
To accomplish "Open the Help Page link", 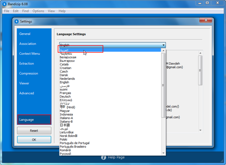I will tap(116, 157).
